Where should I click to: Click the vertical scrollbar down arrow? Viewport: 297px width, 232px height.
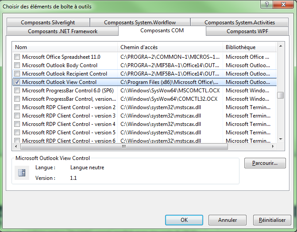coord(281,139)
